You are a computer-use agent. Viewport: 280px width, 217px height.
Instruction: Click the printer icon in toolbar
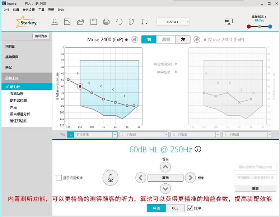tap(106, 22)
